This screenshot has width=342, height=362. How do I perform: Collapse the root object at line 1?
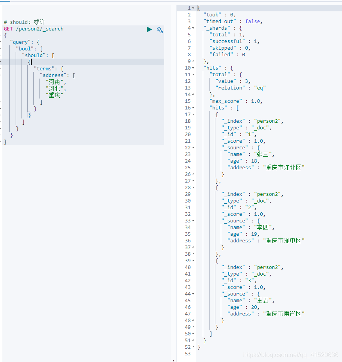tap(193, 8)
